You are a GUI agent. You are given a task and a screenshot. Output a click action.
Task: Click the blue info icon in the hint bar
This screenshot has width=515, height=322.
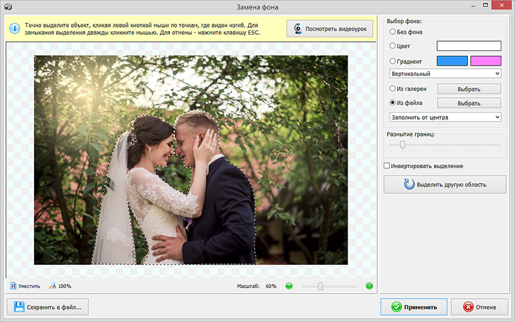coord(14,28)
